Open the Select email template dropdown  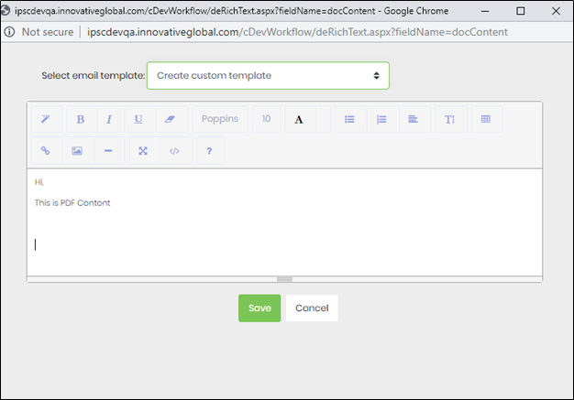[268, 76]
